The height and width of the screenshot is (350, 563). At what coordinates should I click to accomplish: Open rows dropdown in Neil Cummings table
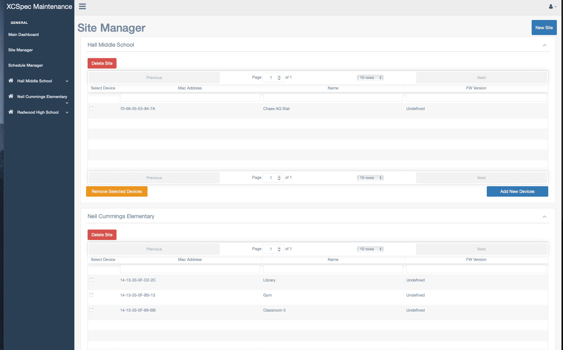[x=370, y=249]
